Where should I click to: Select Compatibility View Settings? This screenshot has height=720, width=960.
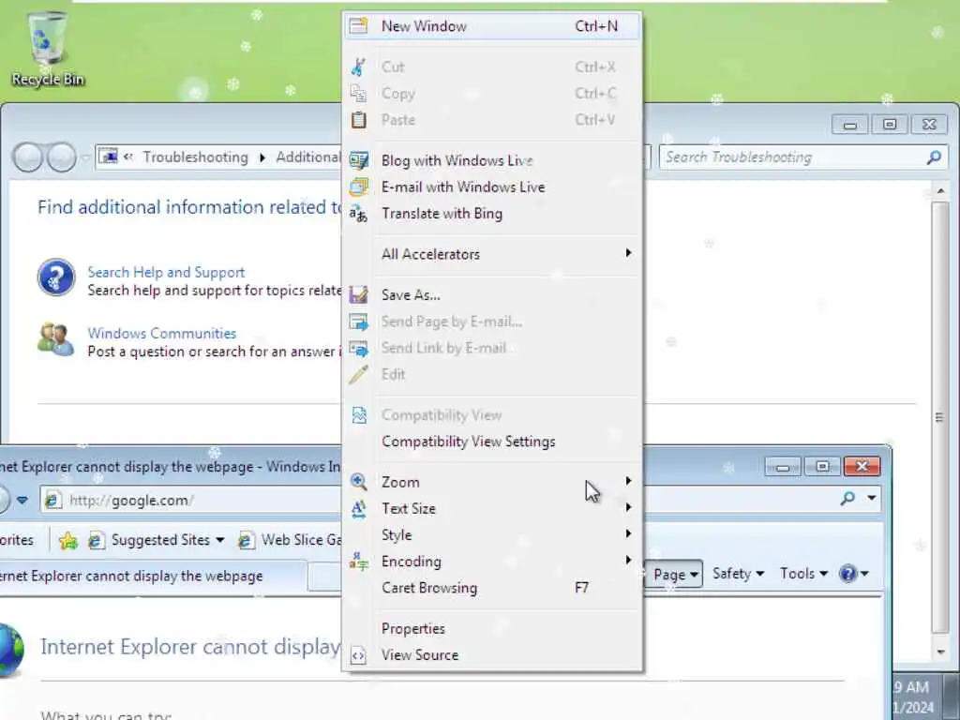pyautogui.click(x=492, y=442)
